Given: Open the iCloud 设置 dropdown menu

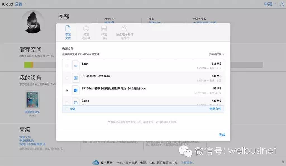Looking at the screenshot, I should [x=20, y=4].
